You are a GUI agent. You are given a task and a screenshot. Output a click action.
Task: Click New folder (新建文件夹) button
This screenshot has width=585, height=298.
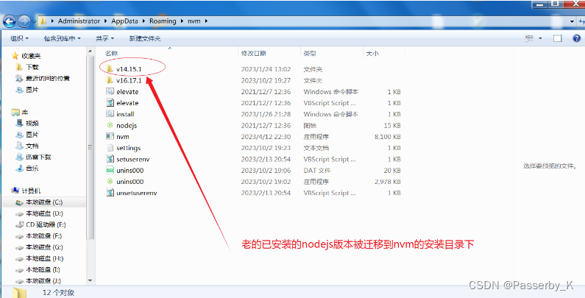coord(145,38)
